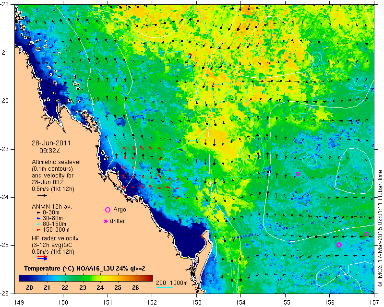384x307 pixels.
Task: Click the red 150-300m arrow legend symbol
Action: coord(38,230)
